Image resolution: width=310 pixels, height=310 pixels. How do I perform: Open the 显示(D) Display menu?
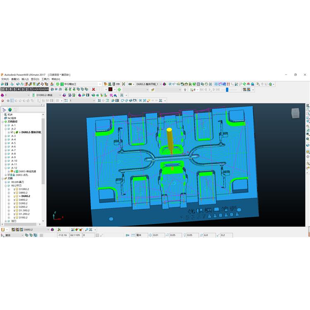[x=35, y=79]
